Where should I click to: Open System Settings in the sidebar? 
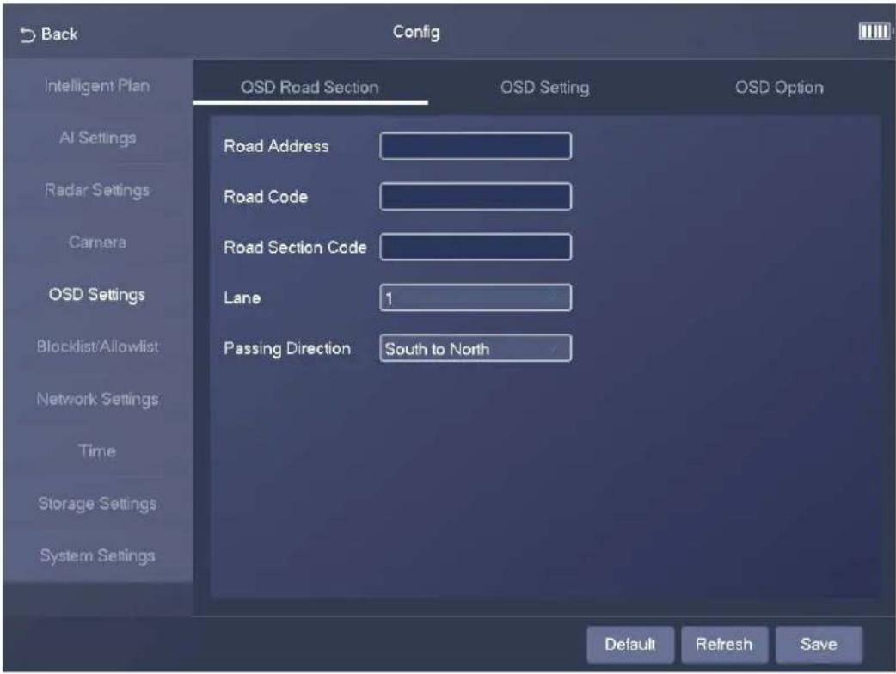tap(97, 555)
